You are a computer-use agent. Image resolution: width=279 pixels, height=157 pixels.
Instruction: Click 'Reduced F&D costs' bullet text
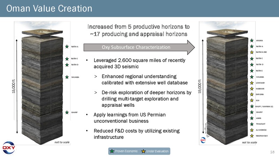point(137,134)
